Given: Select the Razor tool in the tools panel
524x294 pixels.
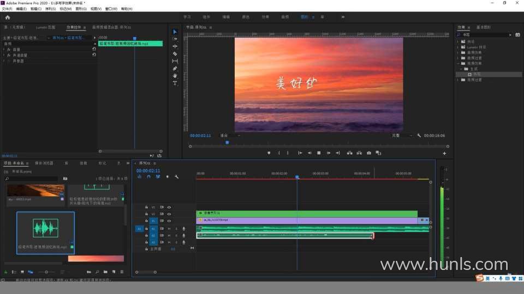Looking at the screenshot, I should coord(175,54).
